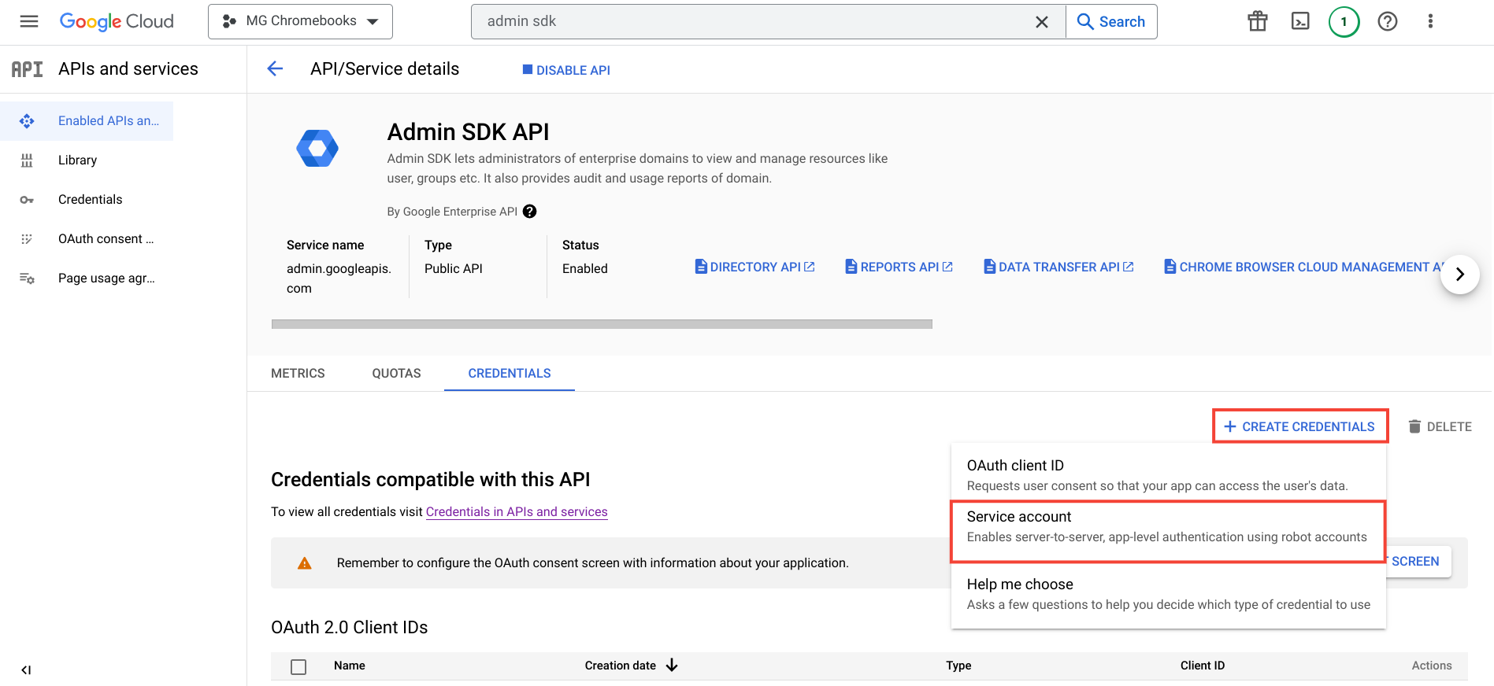
Task: Click the Credentials key icon
Action: click(27, 200)
